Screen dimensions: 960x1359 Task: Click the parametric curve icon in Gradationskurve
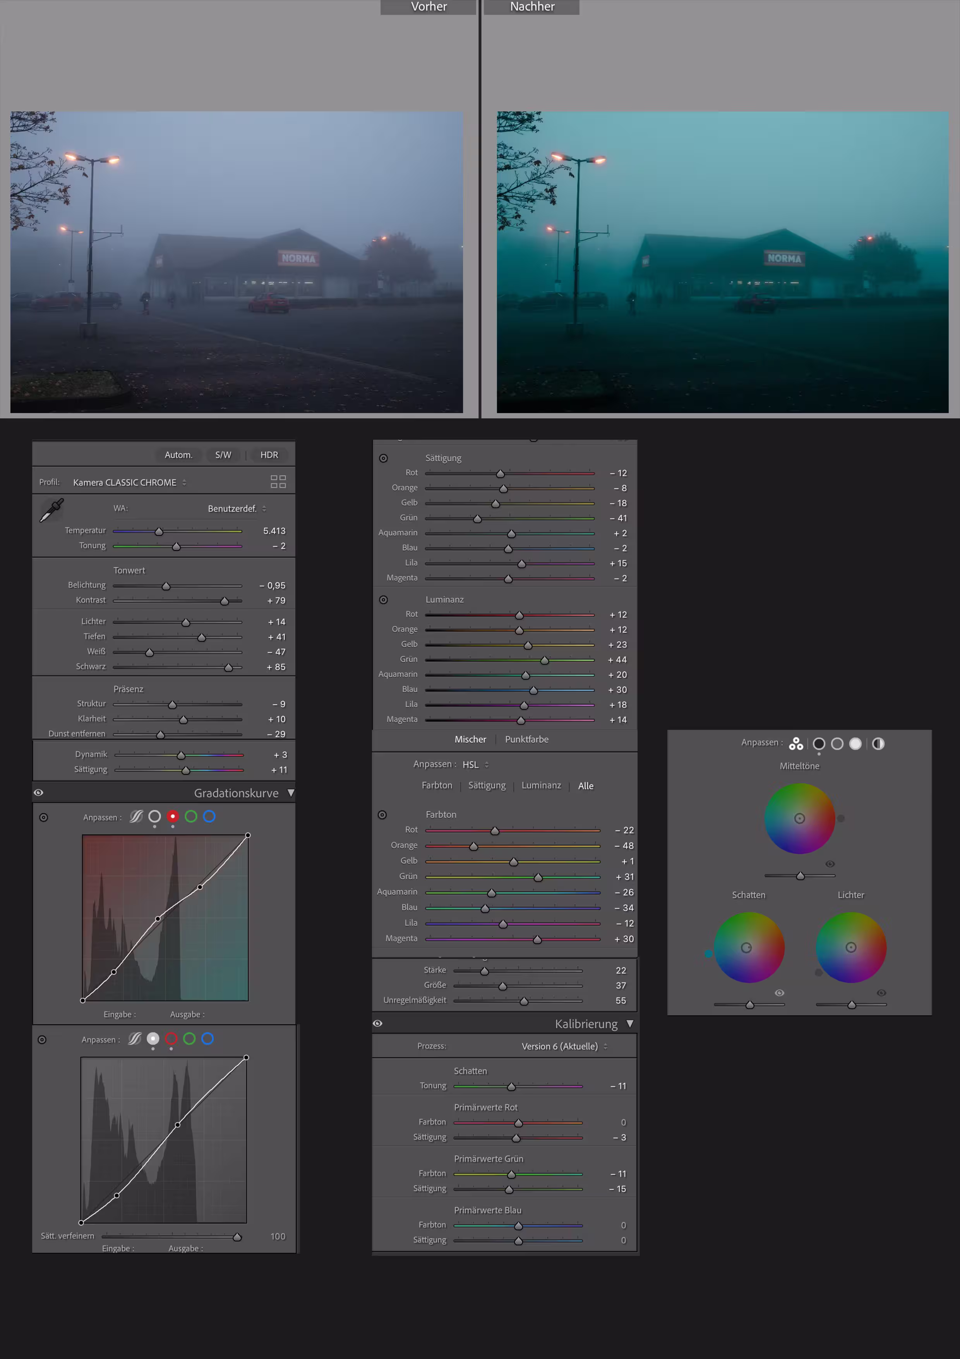point(136,817)
